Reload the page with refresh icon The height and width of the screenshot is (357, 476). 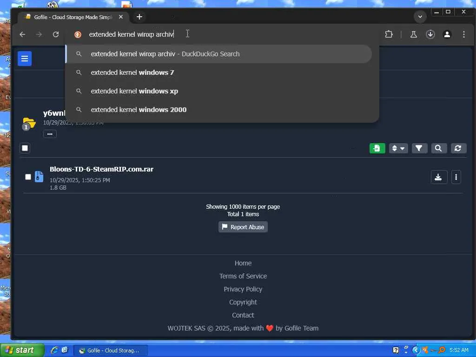[x=56, y=34]
